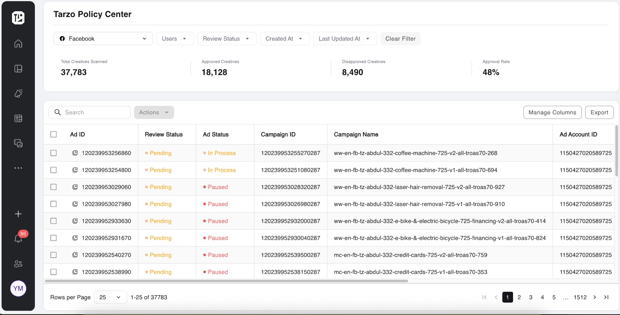
Task: Click the notification bell with 86 badge
Action: coord(18,238)
